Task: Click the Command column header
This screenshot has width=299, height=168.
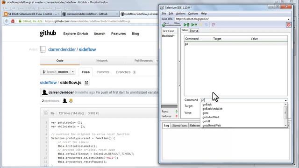Action: [192, 39]
